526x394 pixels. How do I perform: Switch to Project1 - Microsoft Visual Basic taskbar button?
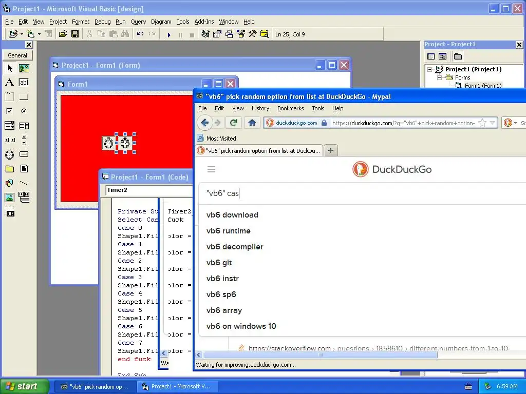(x=177, y=386)
